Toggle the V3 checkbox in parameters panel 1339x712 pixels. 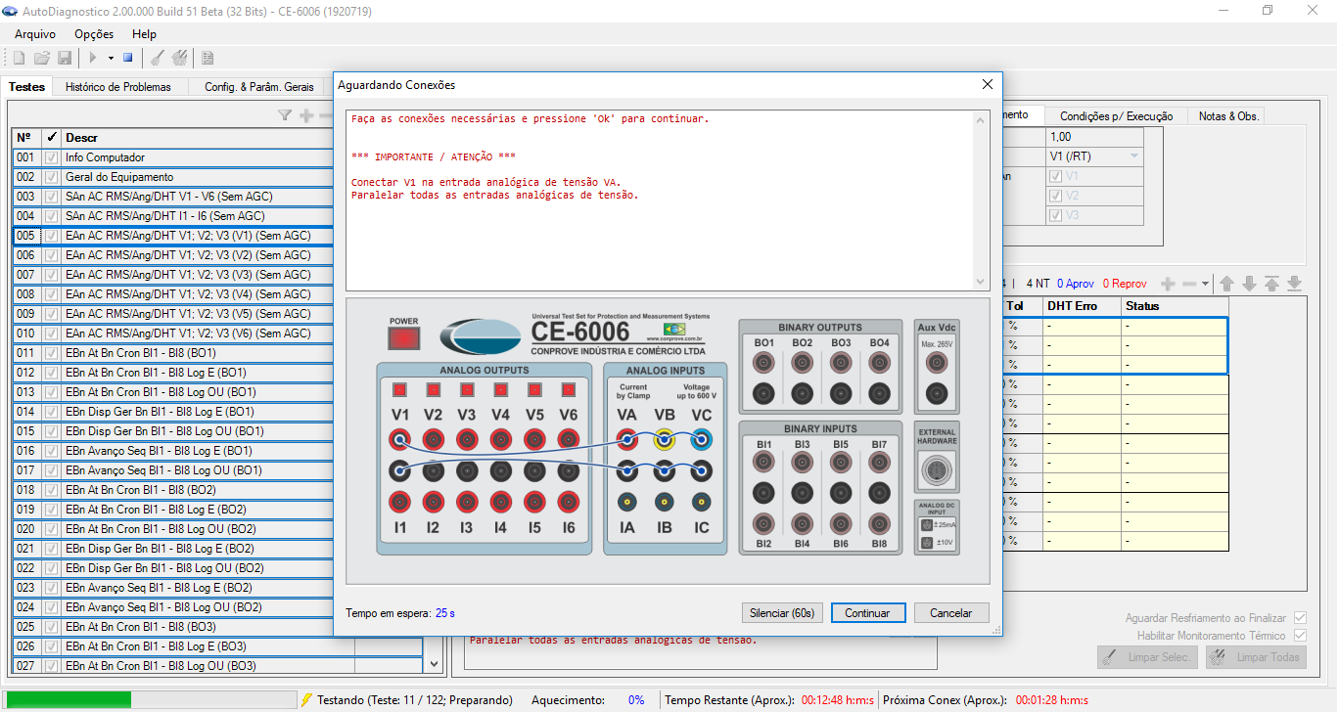coord(1056,215)
